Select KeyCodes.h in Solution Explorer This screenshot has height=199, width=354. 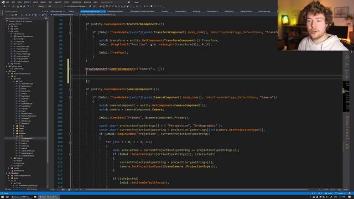click(25, 96)
